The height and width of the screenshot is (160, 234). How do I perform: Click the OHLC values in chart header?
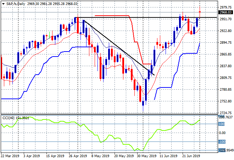52,4
